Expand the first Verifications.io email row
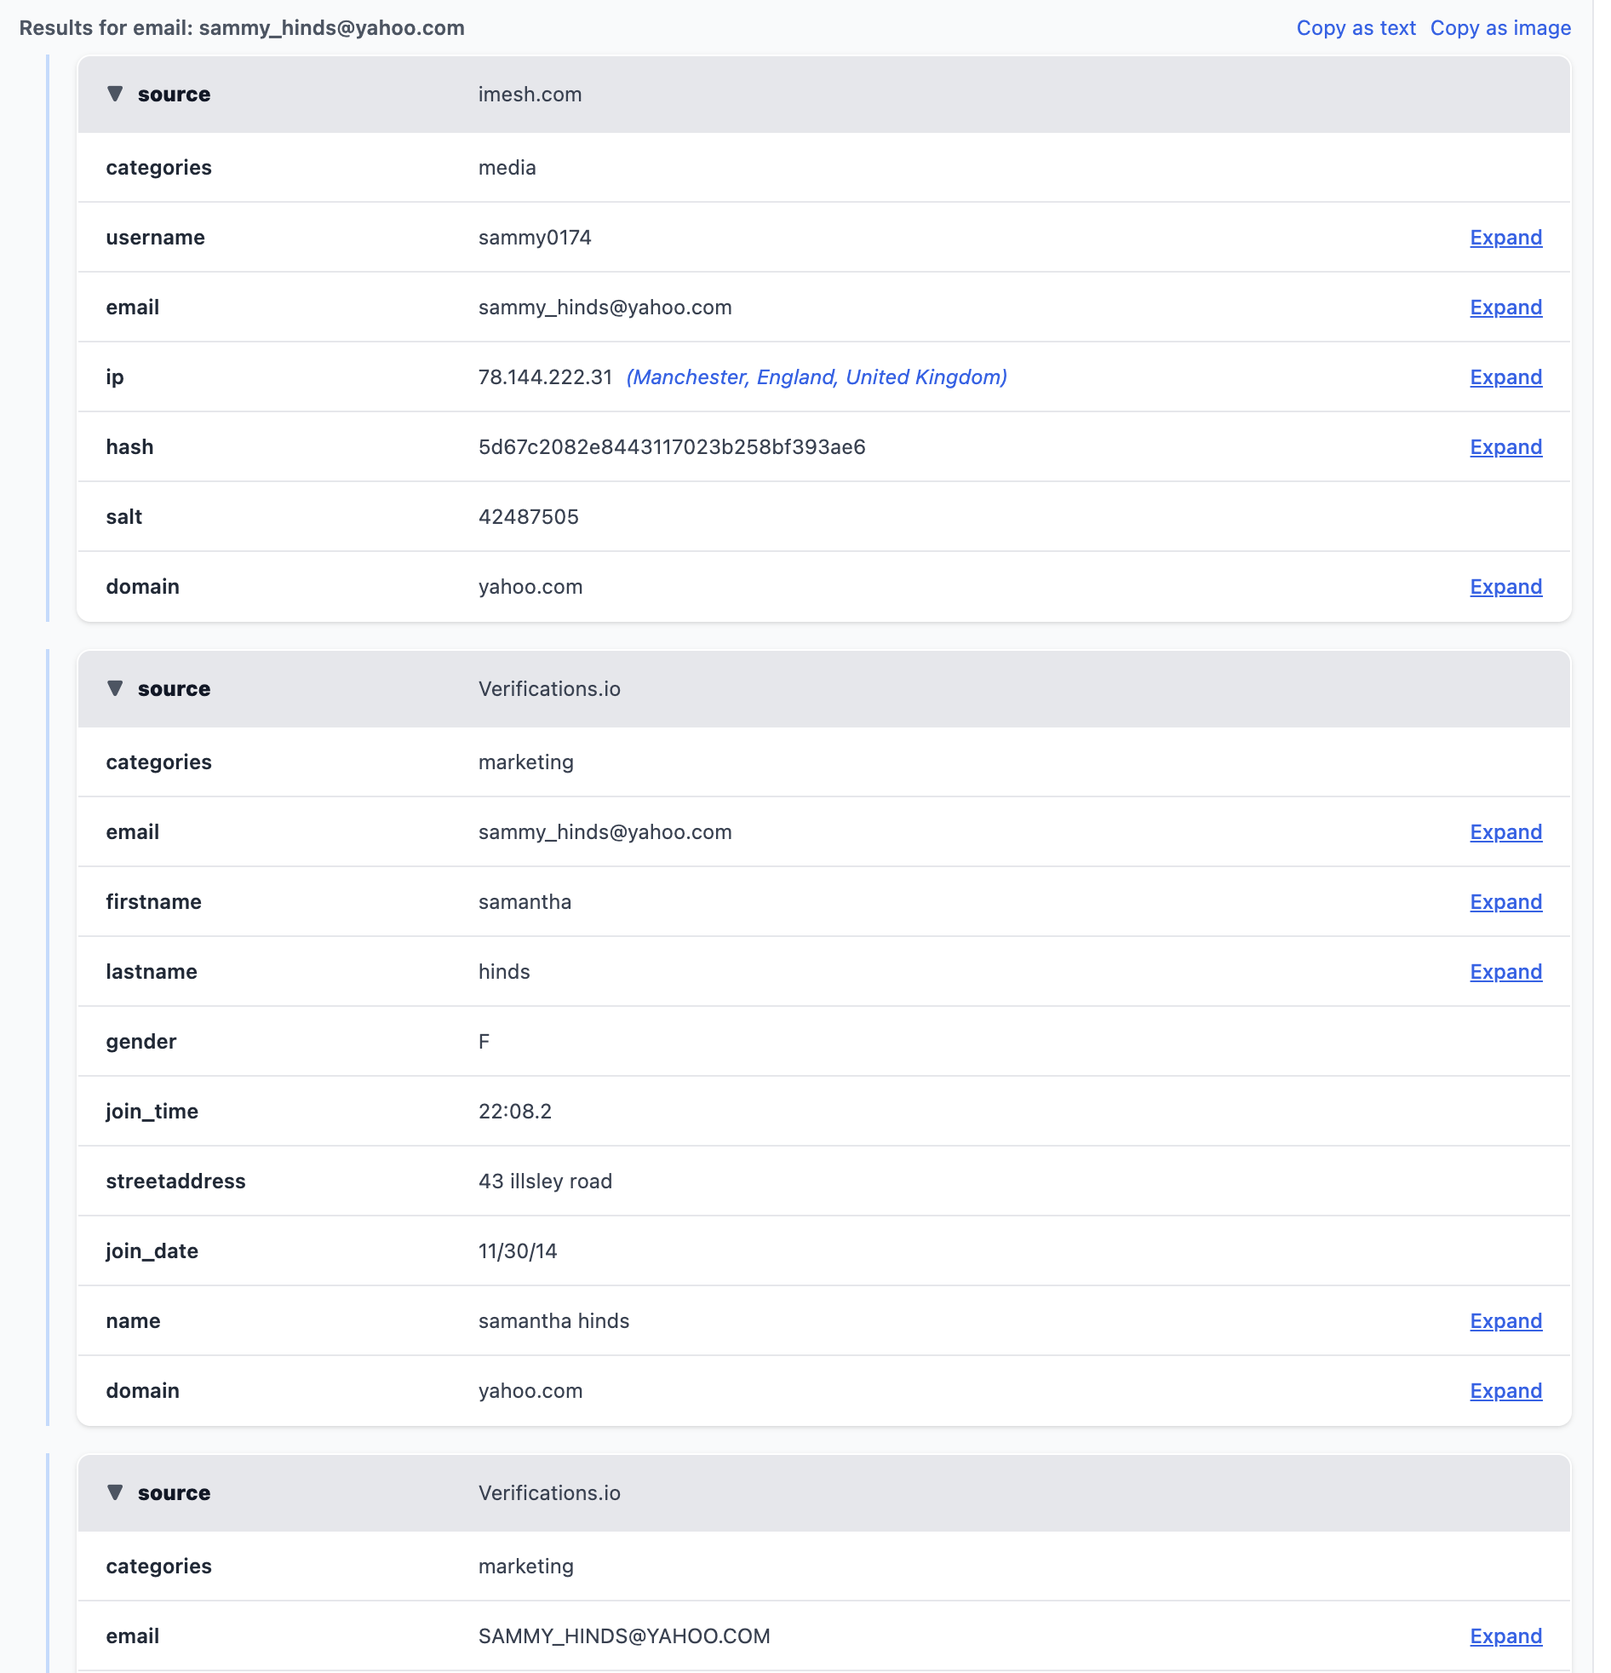The height and width of the screenshot is (1673, 1611). [1505, 832]
